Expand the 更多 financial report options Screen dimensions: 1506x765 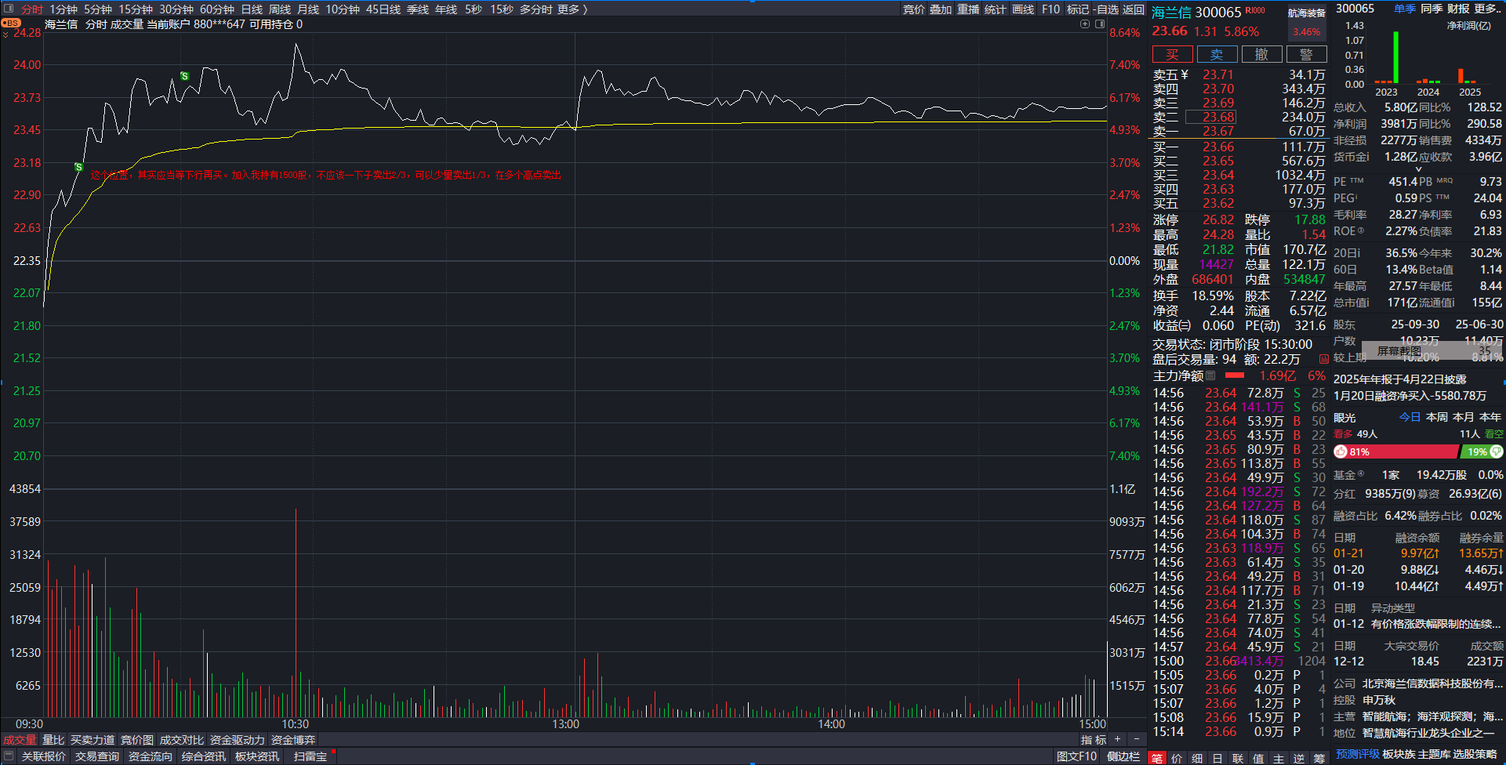pos(1487,9)
